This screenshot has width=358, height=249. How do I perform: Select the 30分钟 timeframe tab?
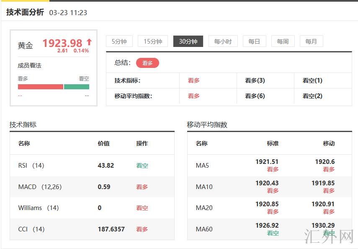188,41
